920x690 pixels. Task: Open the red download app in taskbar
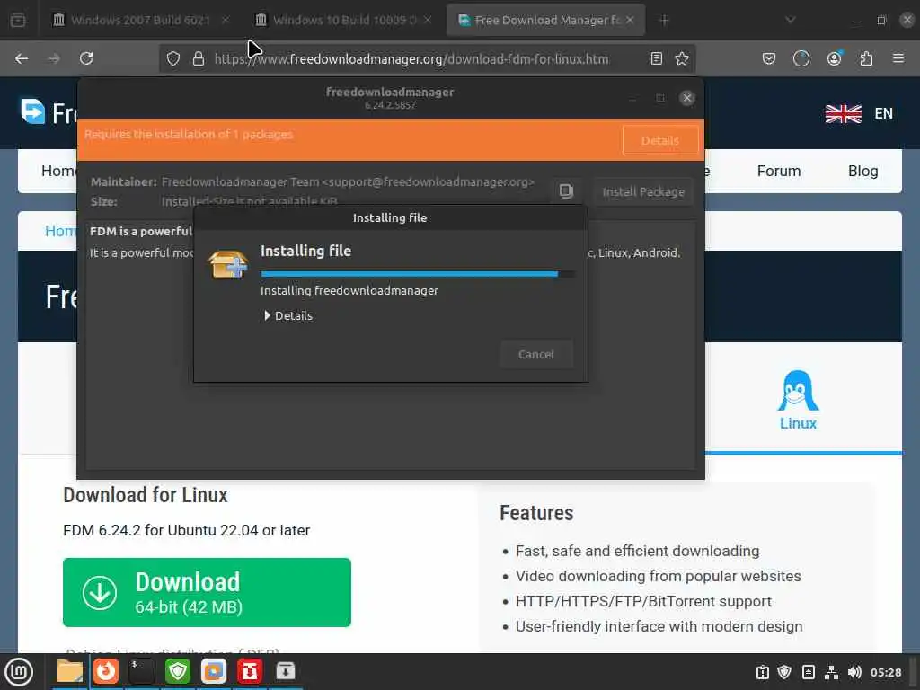coord(250,671)
